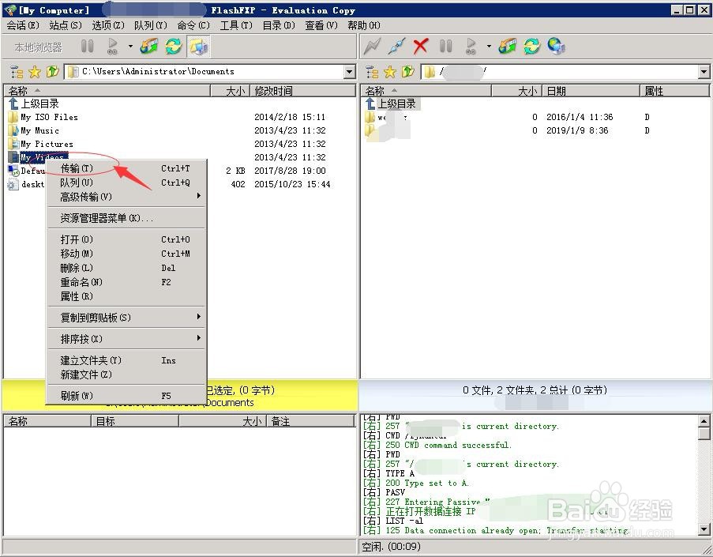713x557 pixels.
Task: Choose 建立文件夹(Y) in the context menu
Action: pyautogui.click(x=126, y=360)
